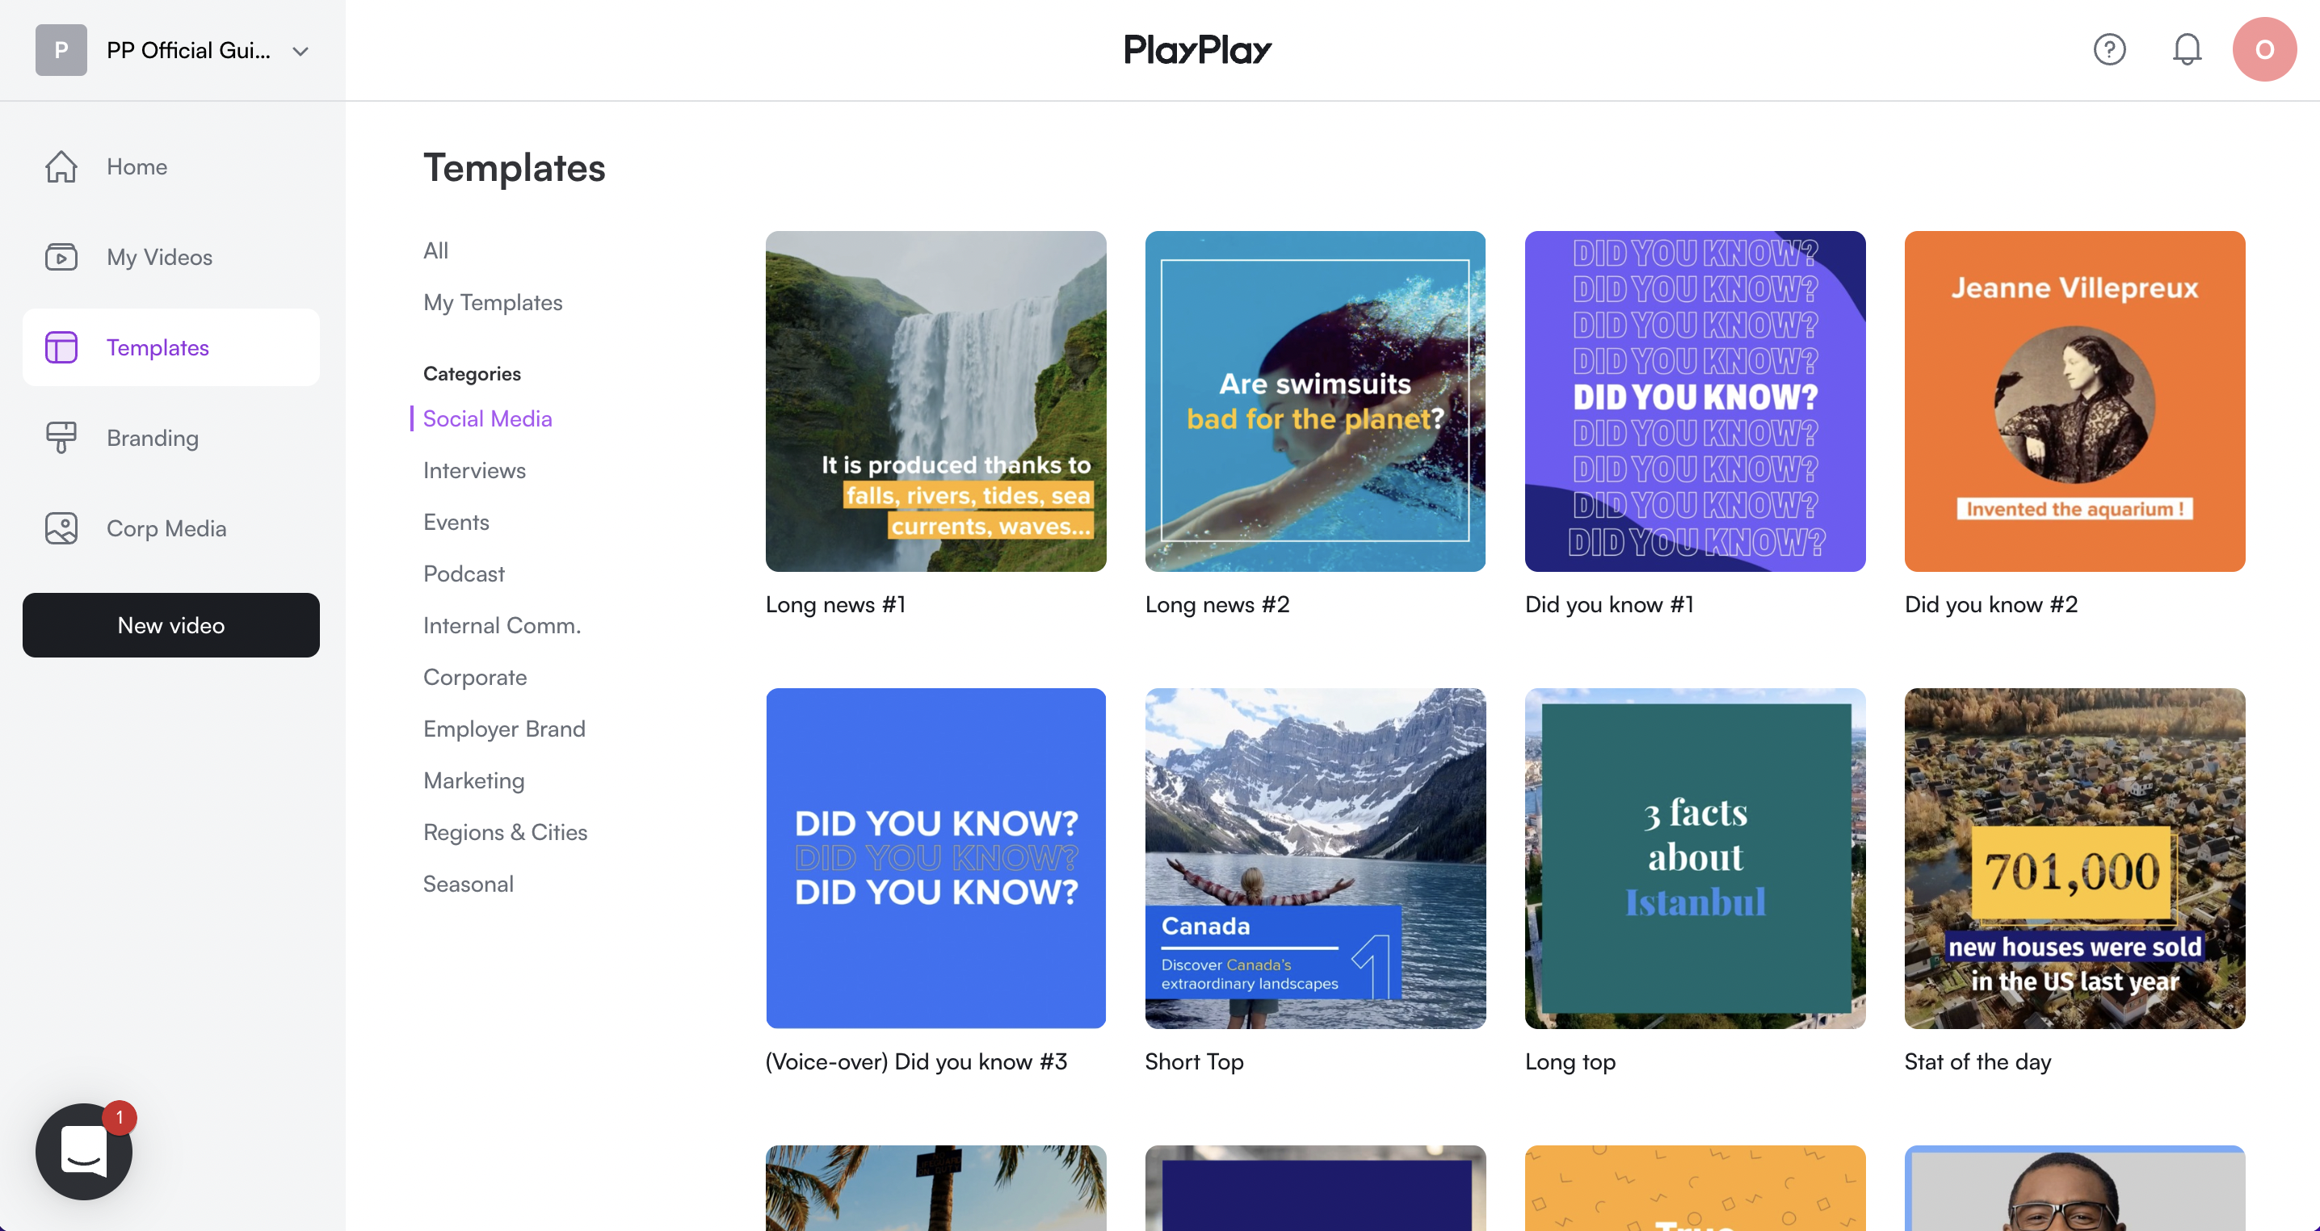Open the Short Top Canada template
This screenshot has width=2320, height=1231.
click(x=1315, y=858)
